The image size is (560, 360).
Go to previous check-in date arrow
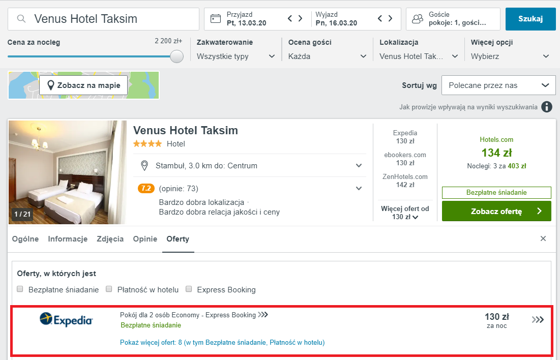click(290, 19)
